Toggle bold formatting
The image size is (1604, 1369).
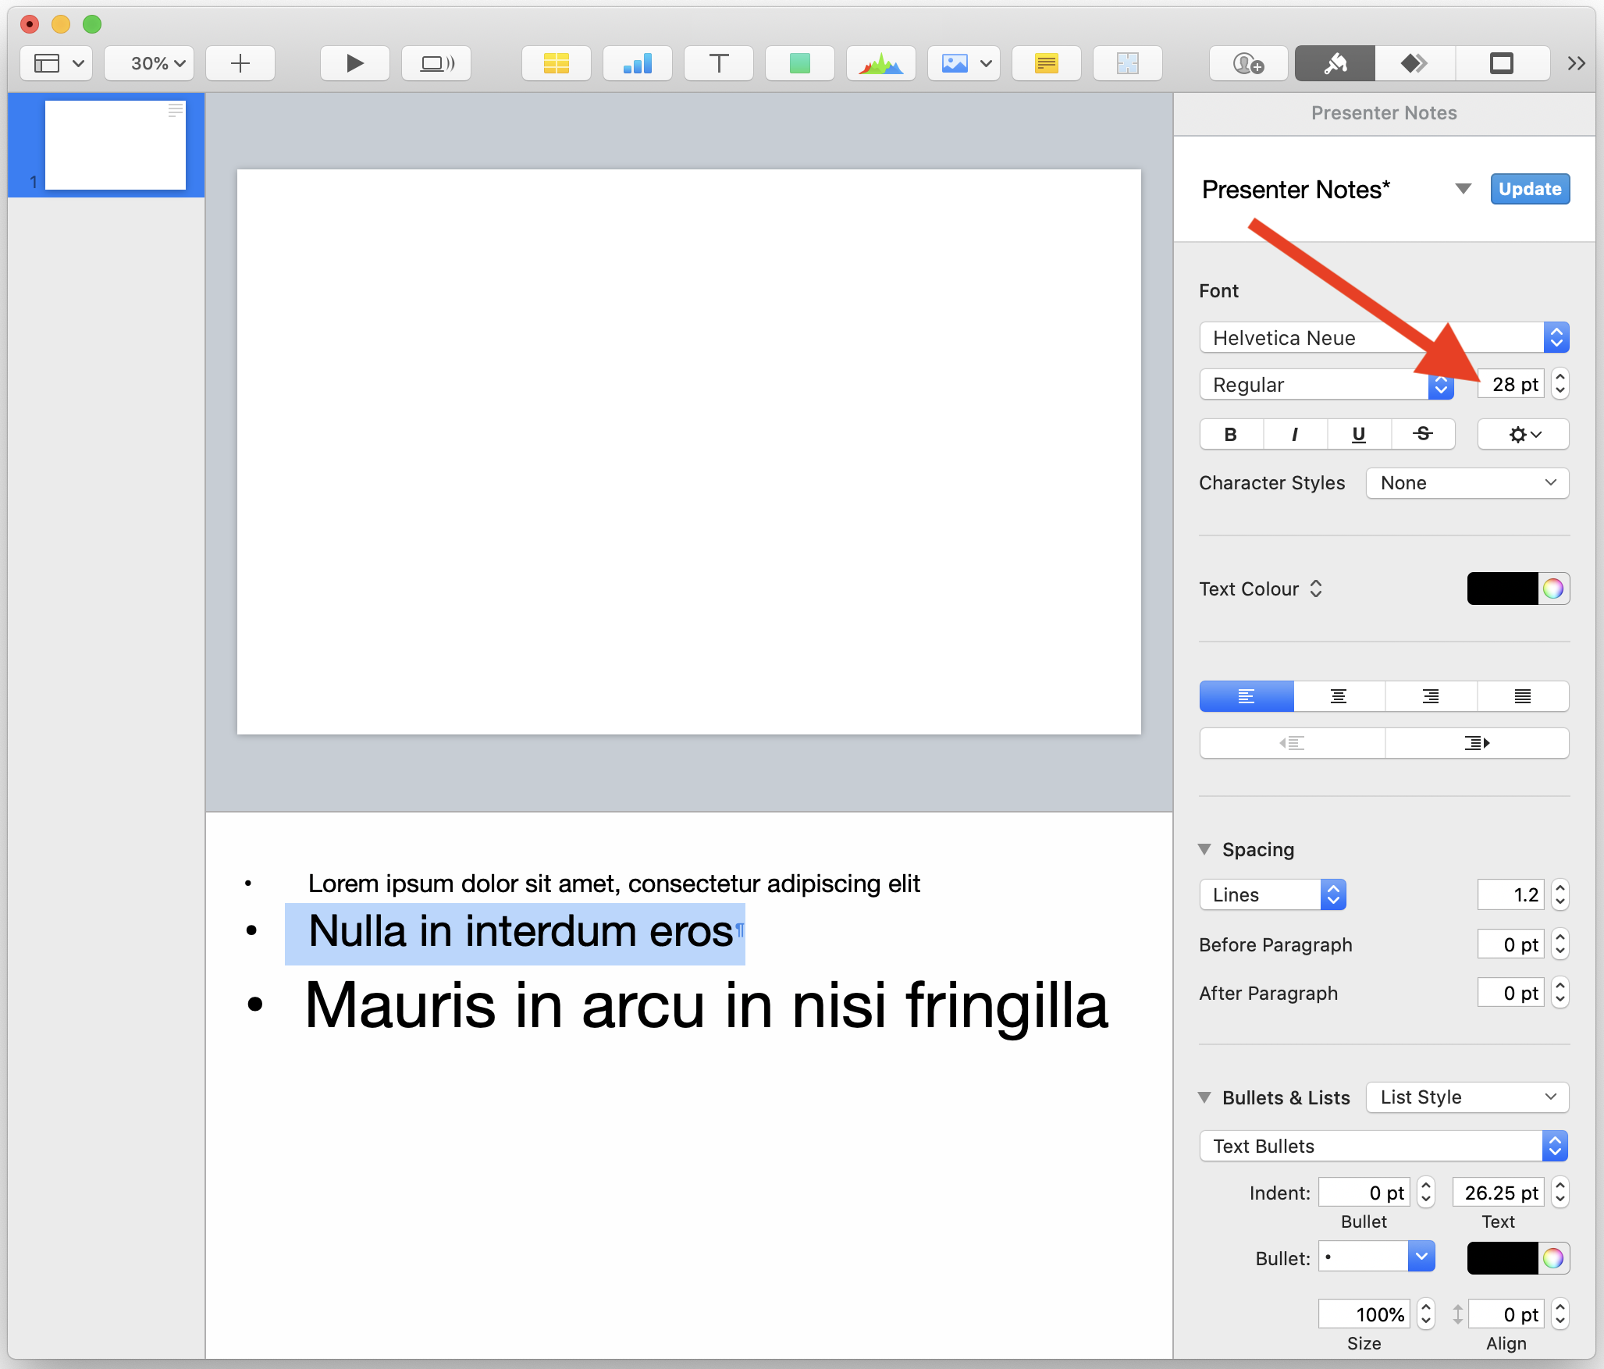(1231, 435)
